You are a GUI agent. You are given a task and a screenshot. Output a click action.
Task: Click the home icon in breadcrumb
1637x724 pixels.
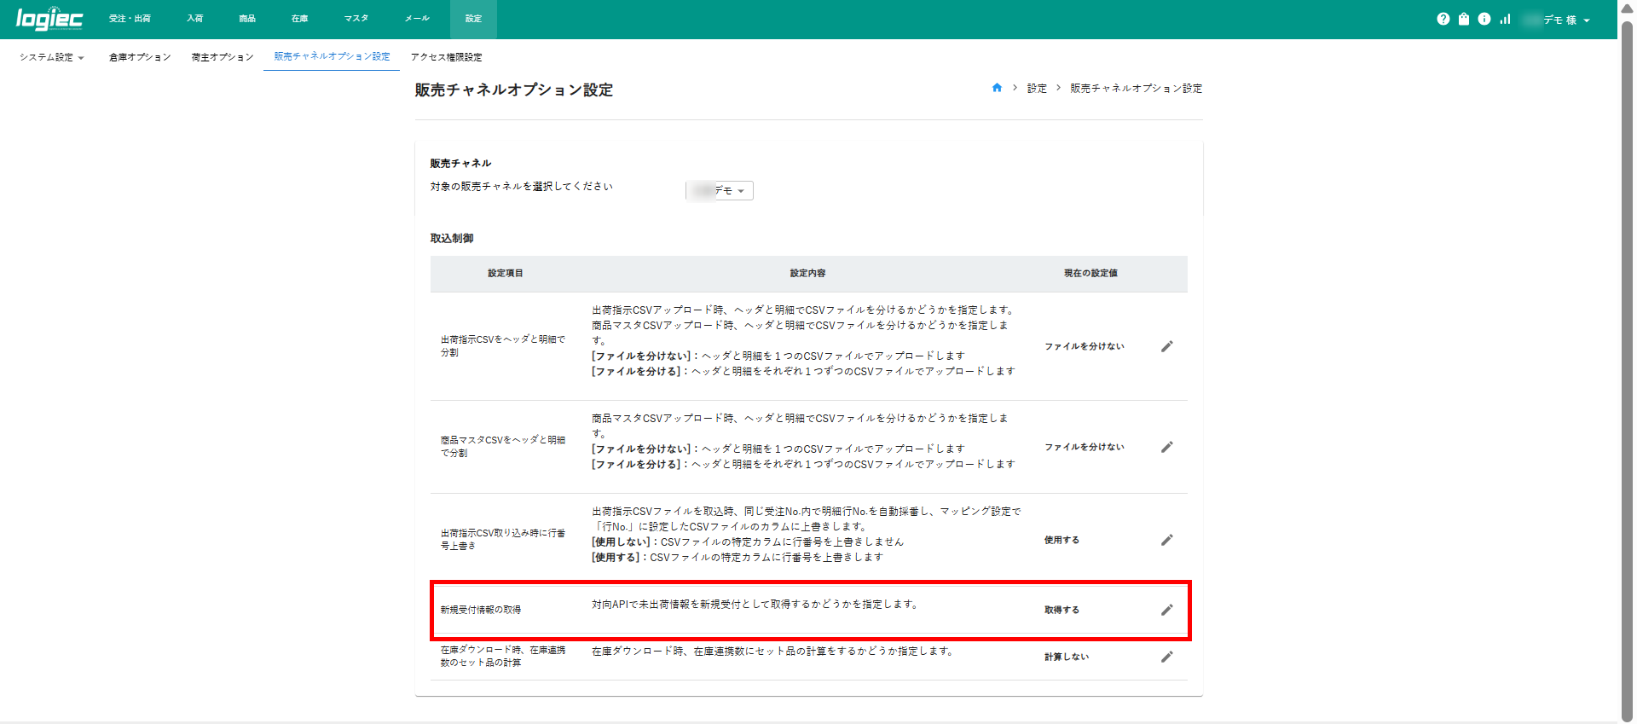click(997, 88)
